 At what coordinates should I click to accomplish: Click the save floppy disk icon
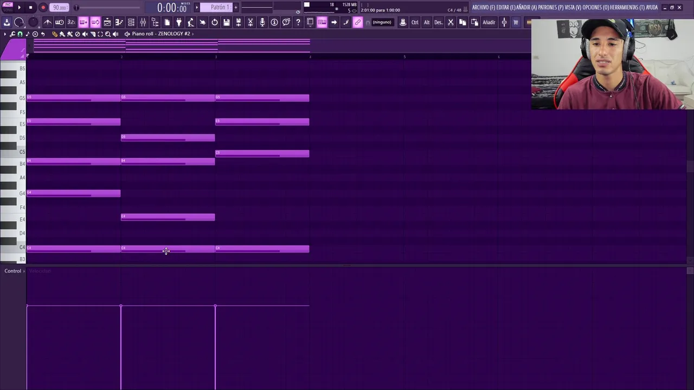227,22
